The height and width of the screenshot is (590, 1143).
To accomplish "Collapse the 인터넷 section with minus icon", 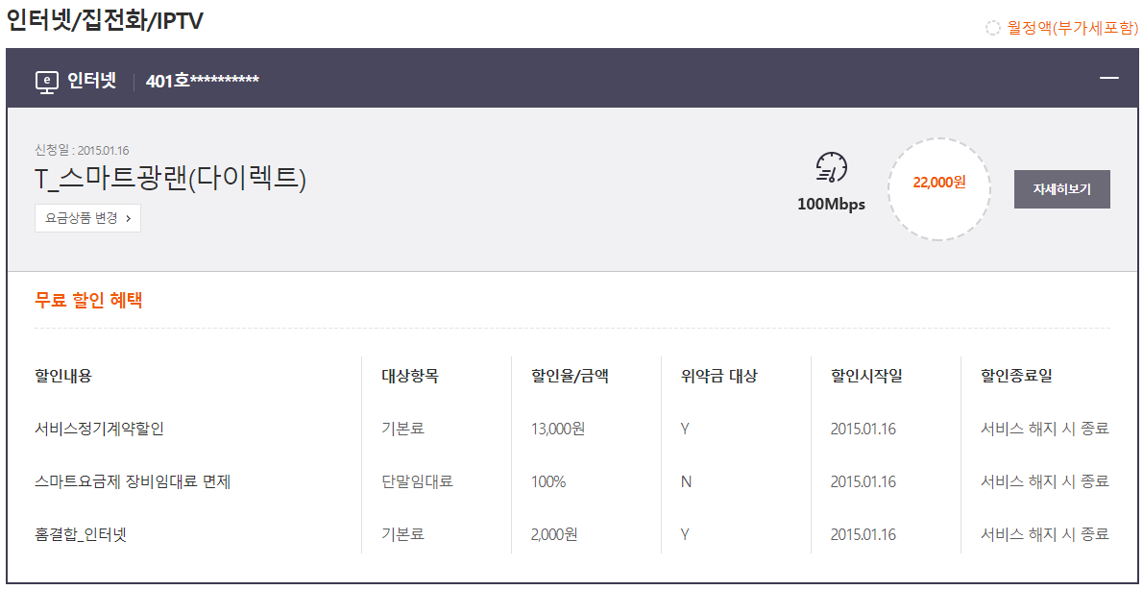I will coord(1109,78).
